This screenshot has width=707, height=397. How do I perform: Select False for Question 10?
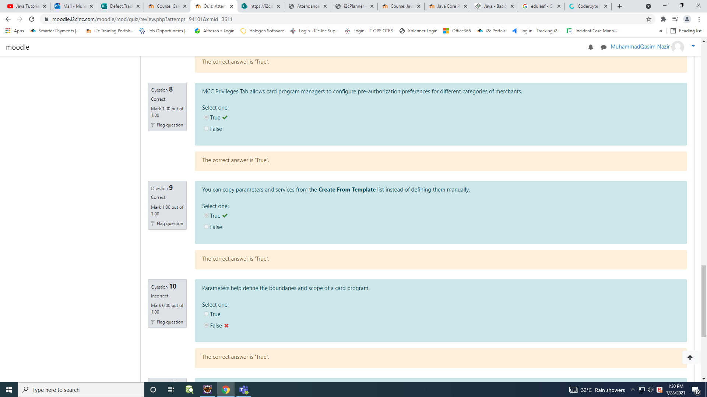coord(206,325)
